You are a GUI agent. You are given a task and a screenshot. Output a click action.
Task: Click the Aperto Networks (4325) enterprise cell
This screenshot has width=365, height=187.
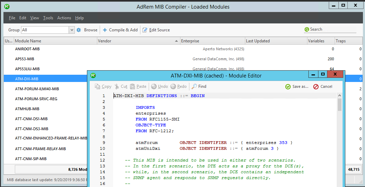[x=224, y=49]
